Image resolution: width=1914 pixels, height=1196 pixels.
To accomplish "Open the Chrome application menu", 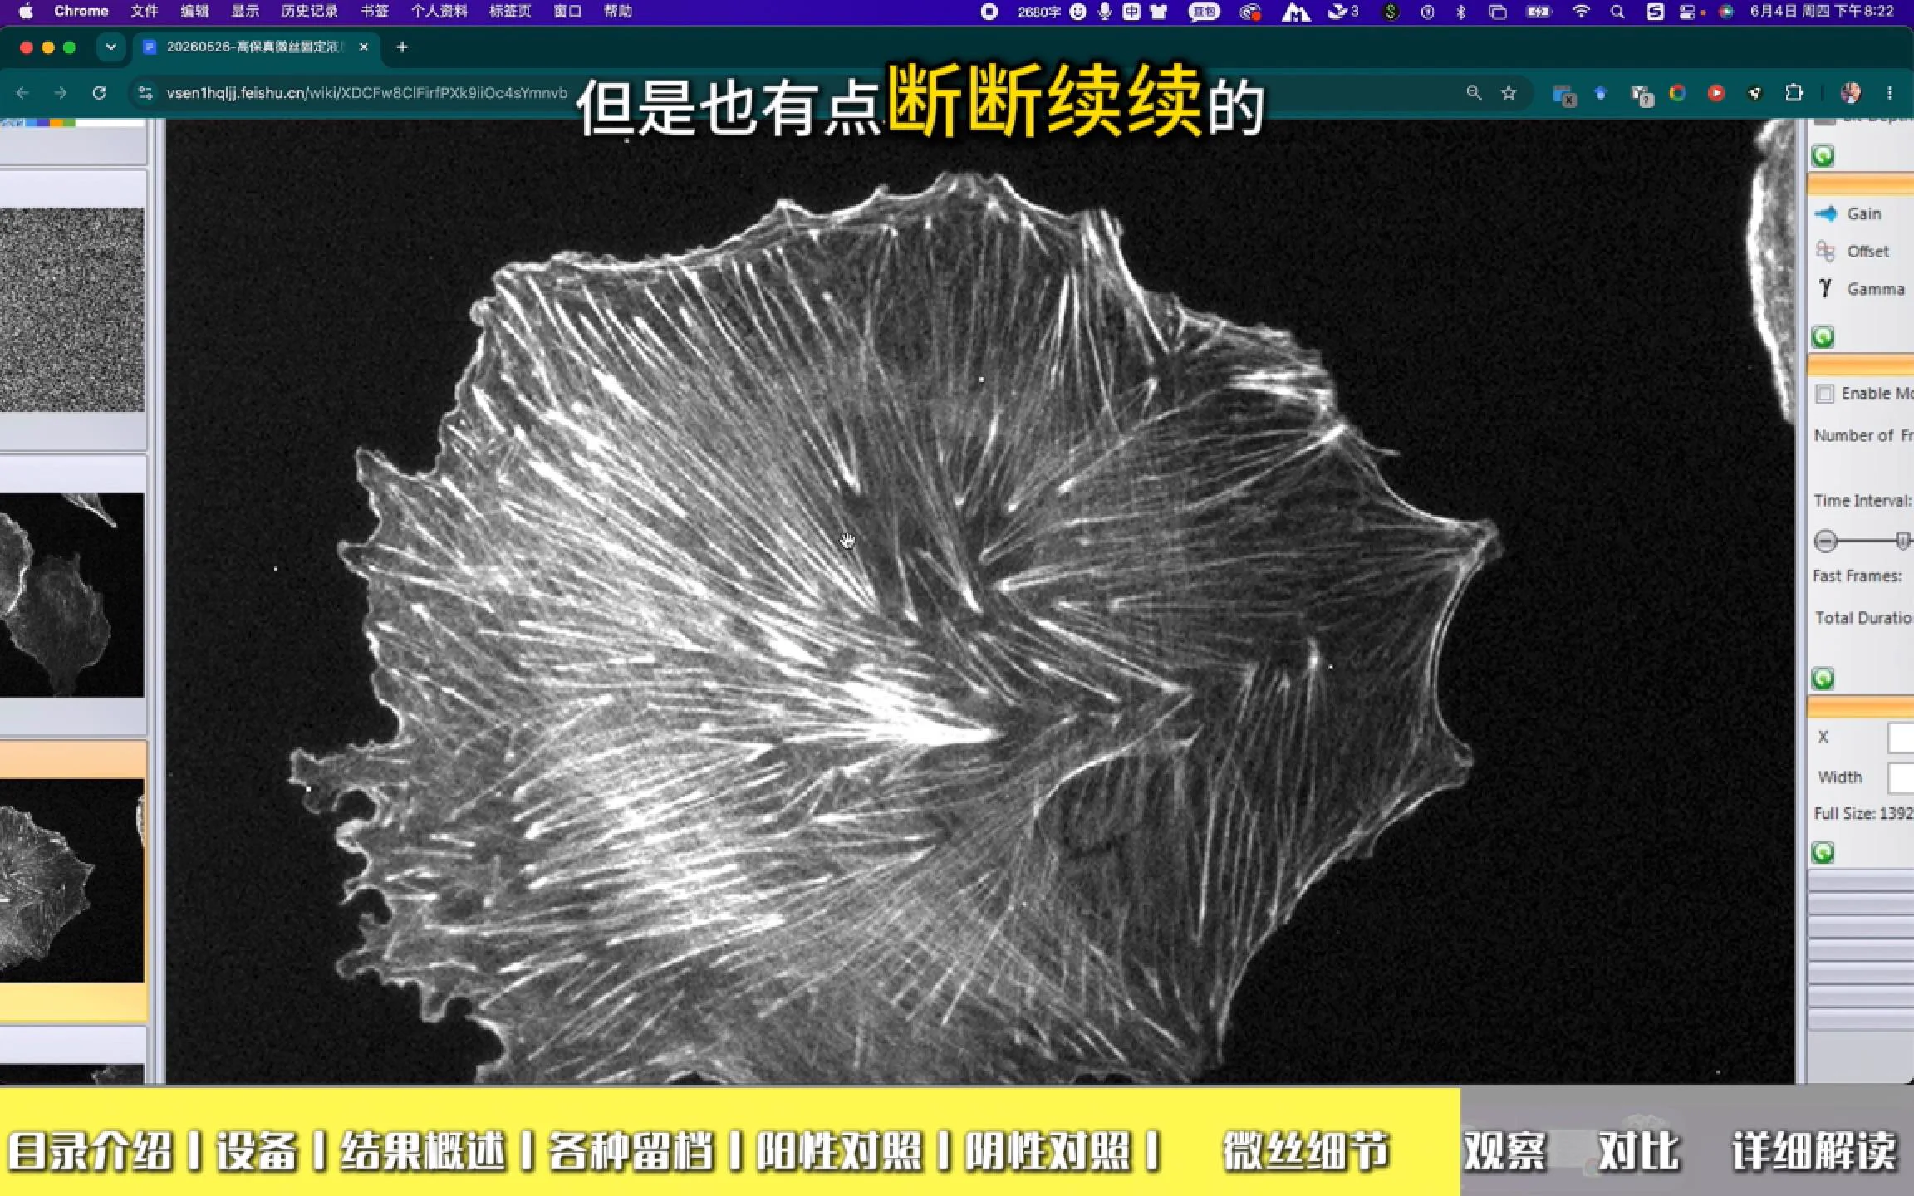I will (x=81, y=12).
